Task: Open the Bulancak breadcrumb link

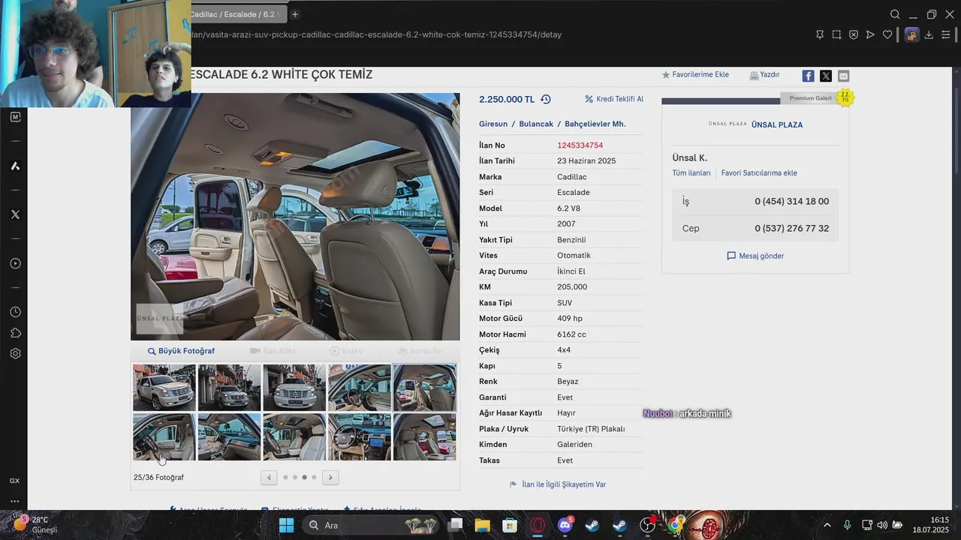Action: pyautogui.click(x=536, y=124)
